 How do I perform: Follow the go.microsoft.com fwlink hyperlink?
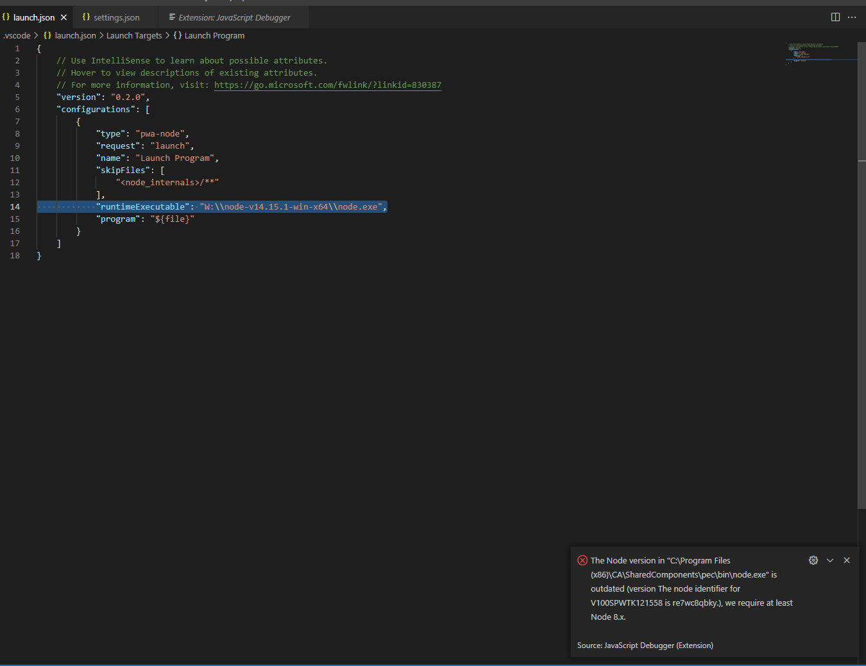click(327, 85)
